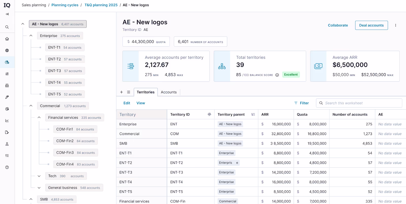Click the 44,300,000 quota box
This screenshot has width=406, height=204.
[146, 42]
